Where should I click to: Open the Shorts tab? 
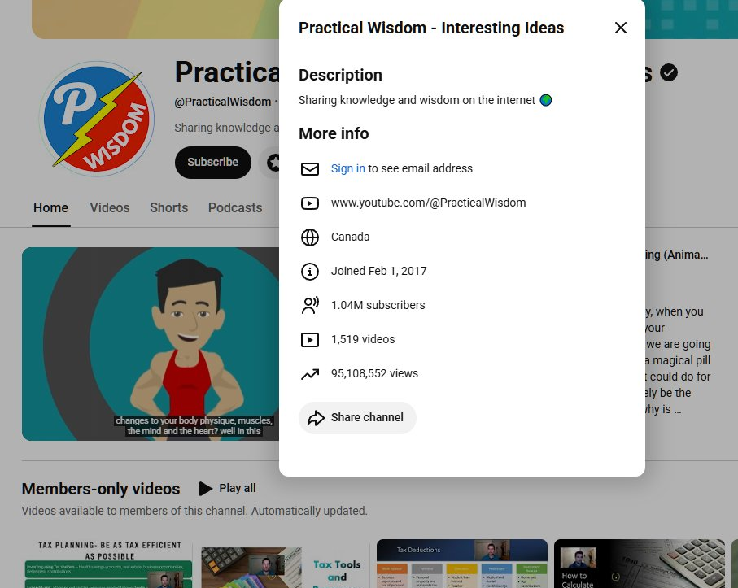(x=169, y=208)
